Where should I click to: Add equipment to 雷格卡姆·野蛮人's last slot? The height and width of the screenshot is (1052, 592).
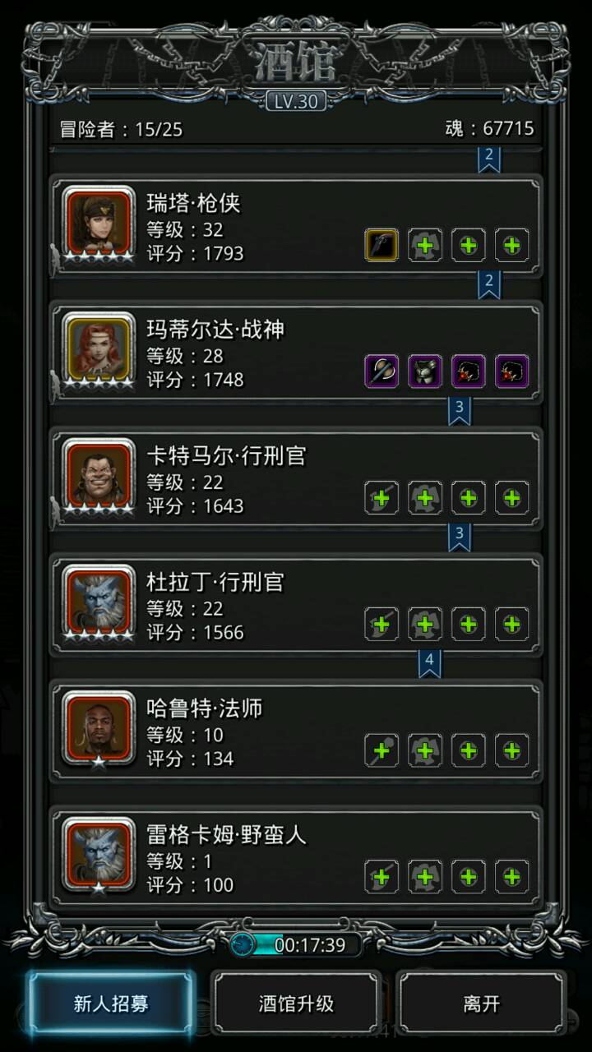coord(511,877)
